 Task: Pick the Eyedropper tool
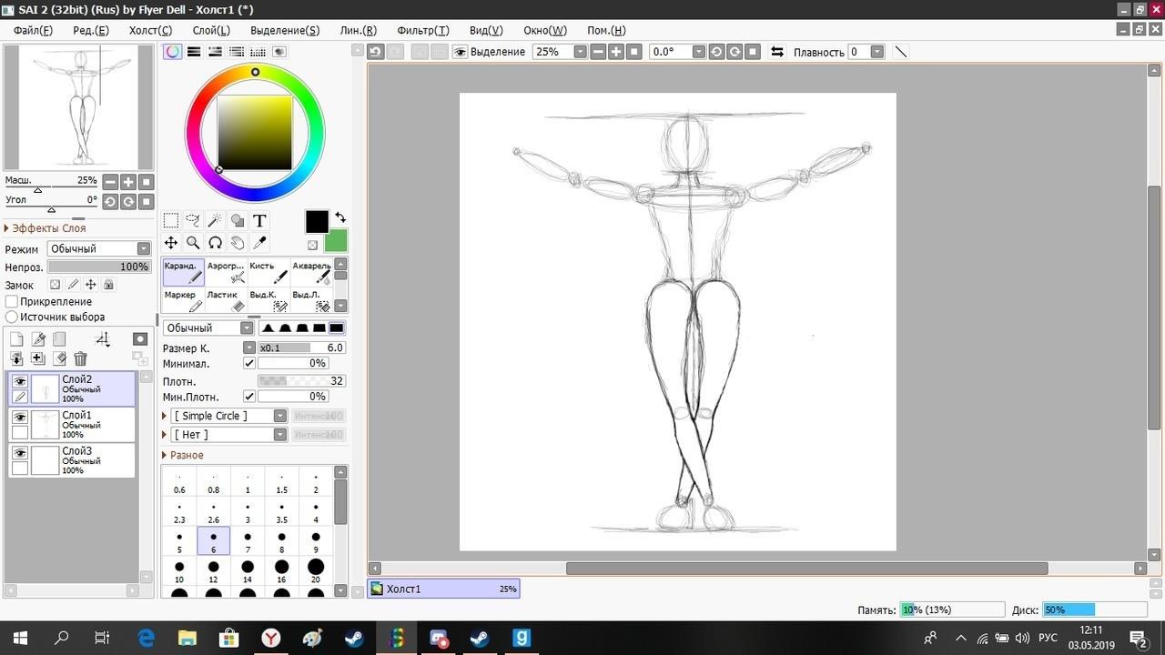[259, 243]
